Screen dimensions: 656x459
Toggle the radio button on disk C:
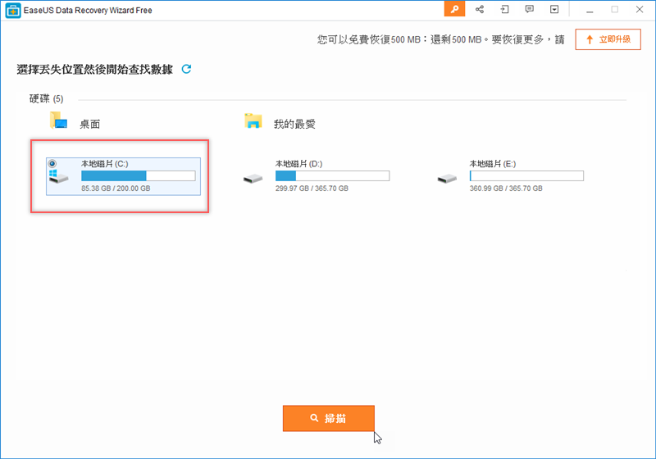pyautogui.click(x=52, y=163)
